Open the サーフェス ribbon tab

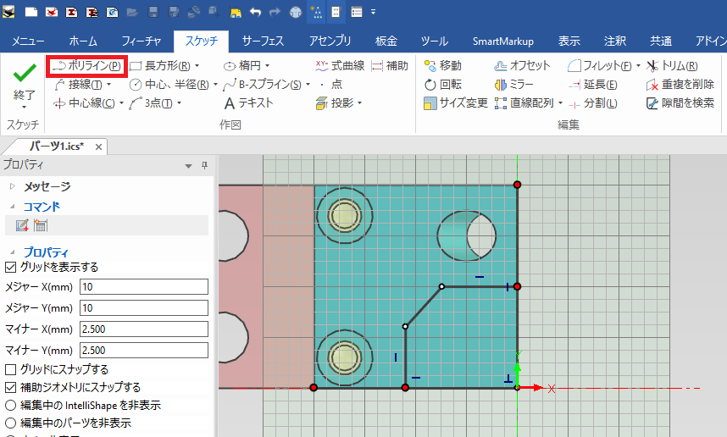click(x=264, y=41)
